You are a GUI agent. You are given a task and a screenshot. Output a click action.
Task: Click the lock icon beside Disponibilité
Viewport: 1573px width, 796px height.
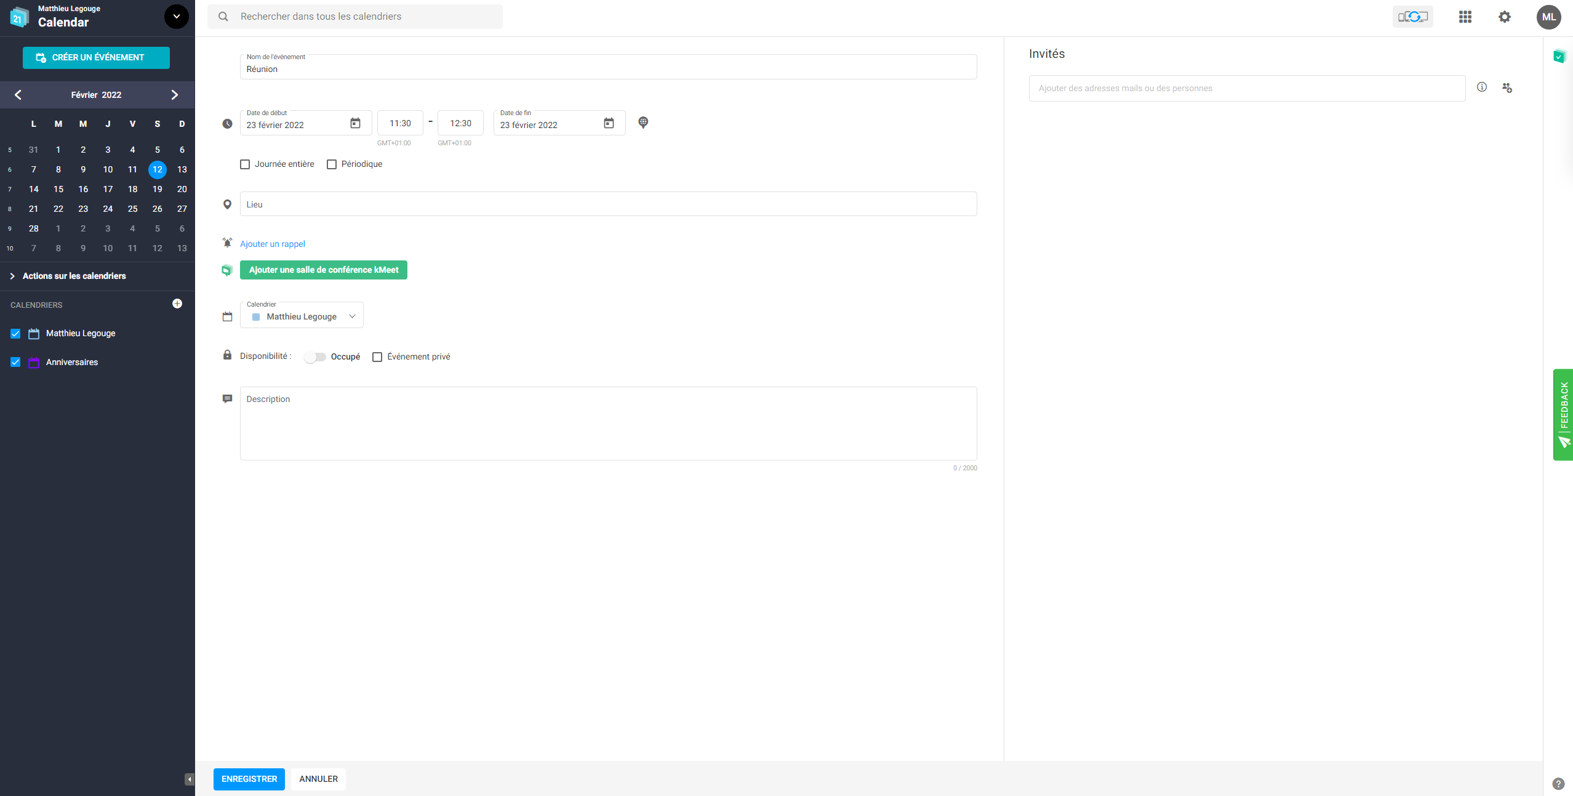pyautogui.click(x=227, y=355)
